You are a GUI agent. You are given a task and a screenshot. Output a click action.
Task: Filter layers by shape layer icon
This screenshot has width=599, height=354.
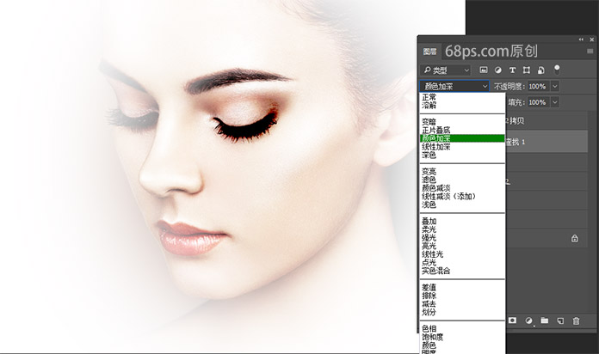527,70
